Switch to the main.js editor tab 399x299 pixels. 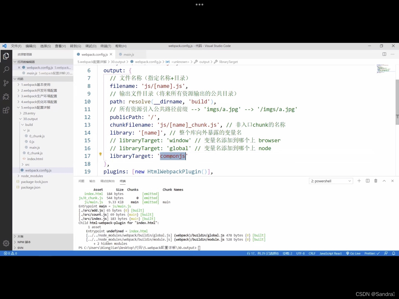(129, 55)
